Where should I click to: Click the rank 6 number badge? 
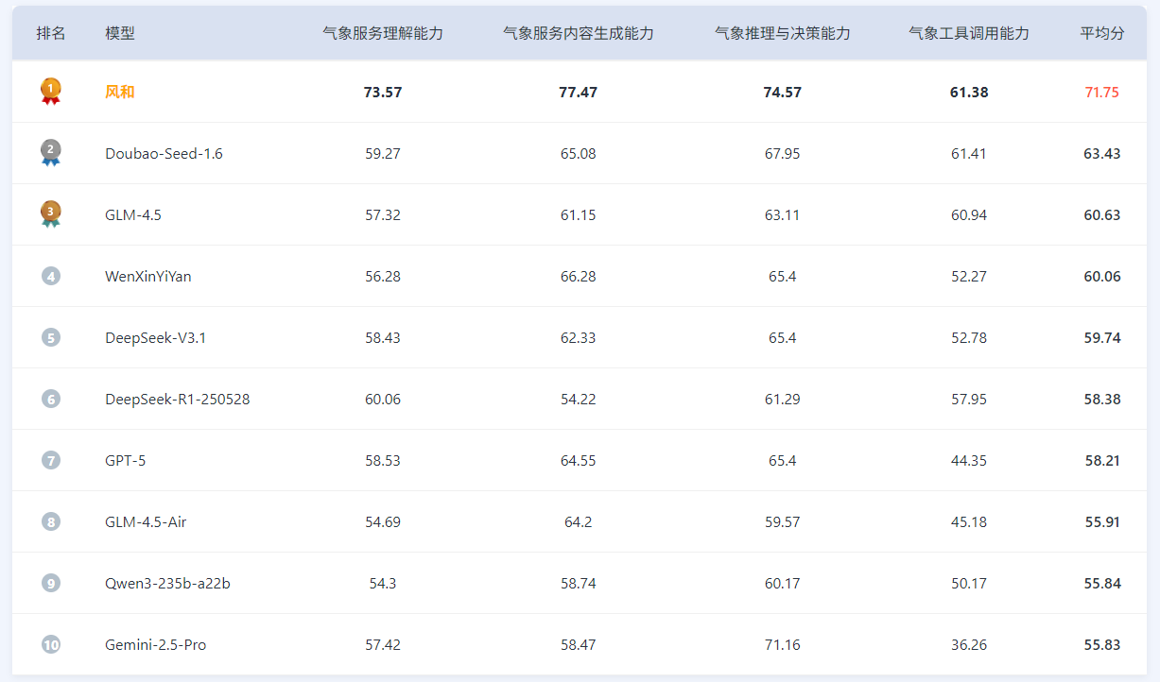[51, 399]
